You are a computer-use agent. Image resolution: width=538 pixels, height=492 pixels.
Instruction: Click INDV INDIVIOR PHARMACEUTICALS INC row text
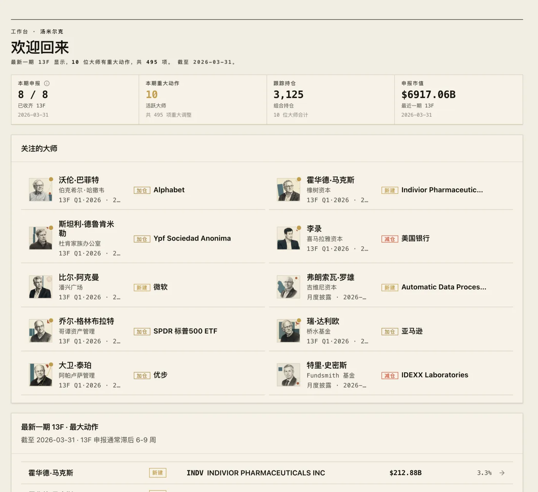pos(256,473)
